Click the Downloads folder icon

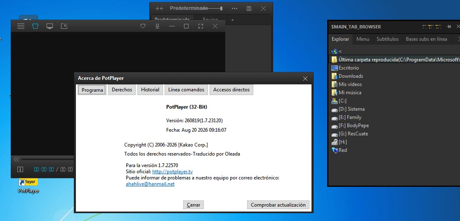pos(335,76)
